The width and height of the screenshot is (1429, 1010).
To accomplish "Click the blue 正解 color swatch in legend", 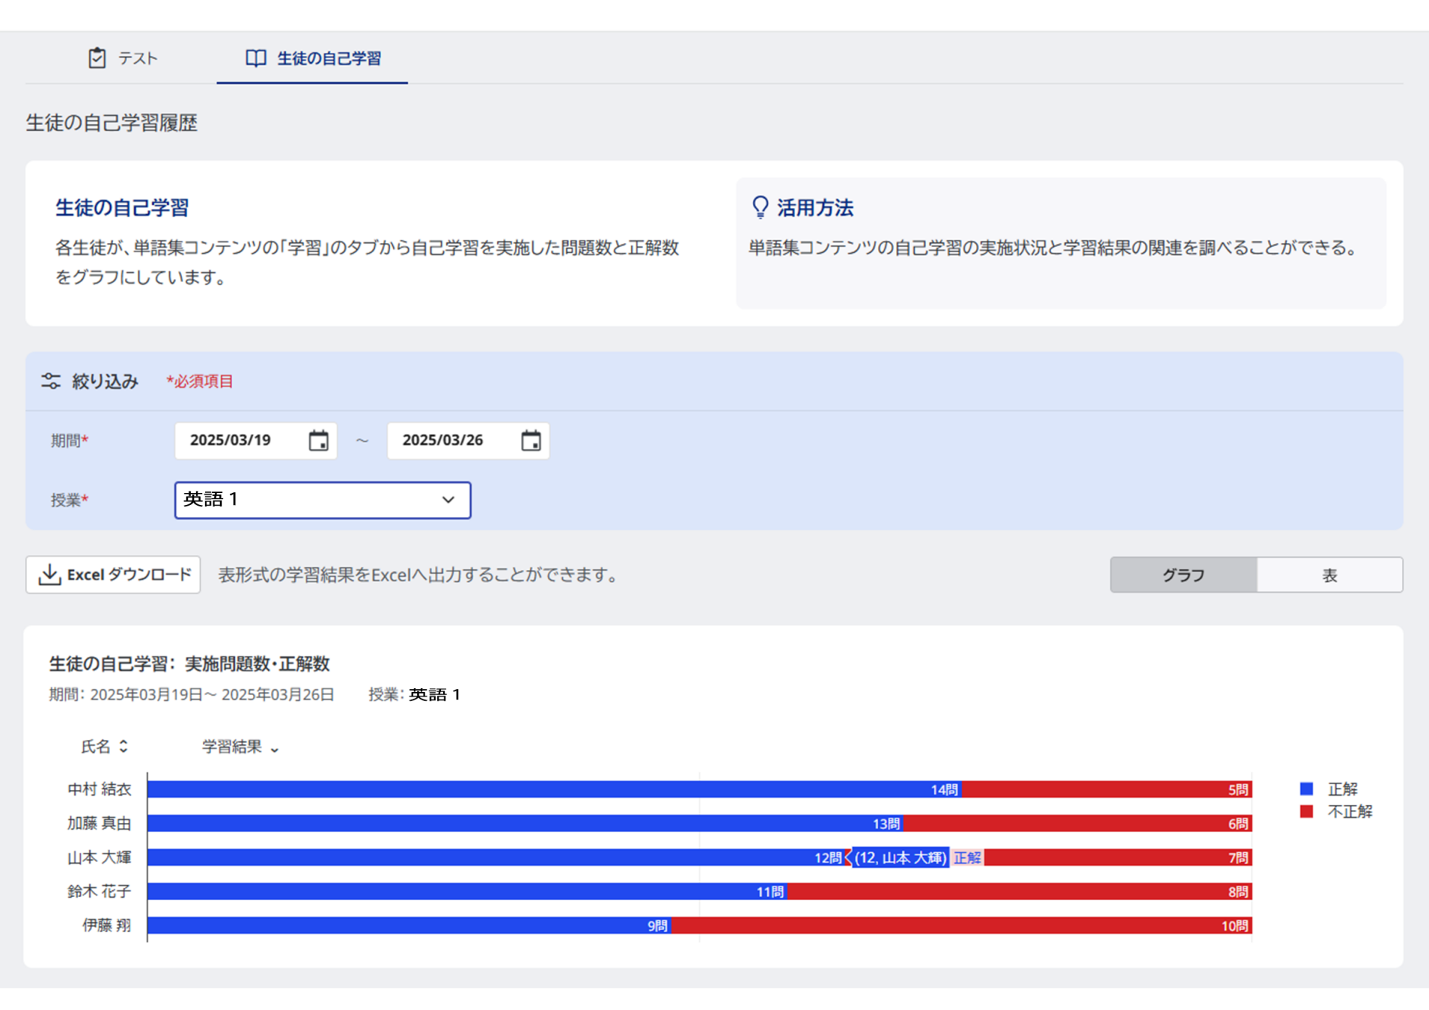I will 1305,788.
